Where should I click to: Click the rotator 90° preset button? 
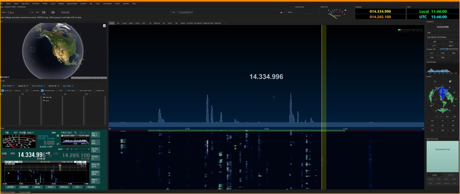click(x=453, y=125)
